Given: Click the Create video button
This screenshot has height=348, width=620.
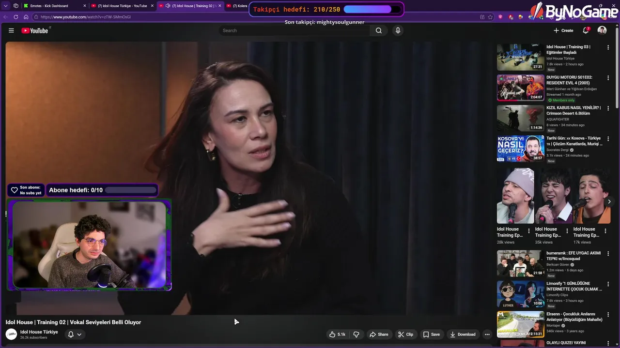Looking at the screenshot, I should 563,30.
